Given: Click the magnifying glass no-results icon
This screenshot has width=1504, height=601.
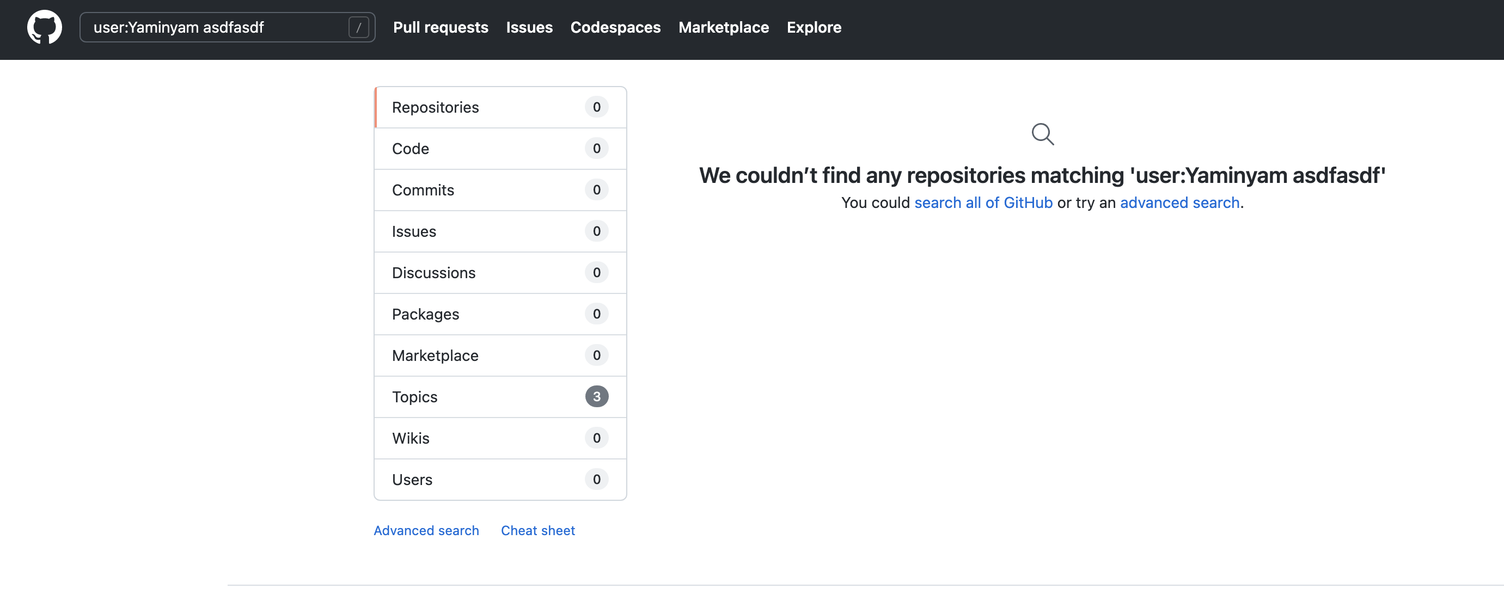Looking at the screenshot, I should tap(1042, 134).
